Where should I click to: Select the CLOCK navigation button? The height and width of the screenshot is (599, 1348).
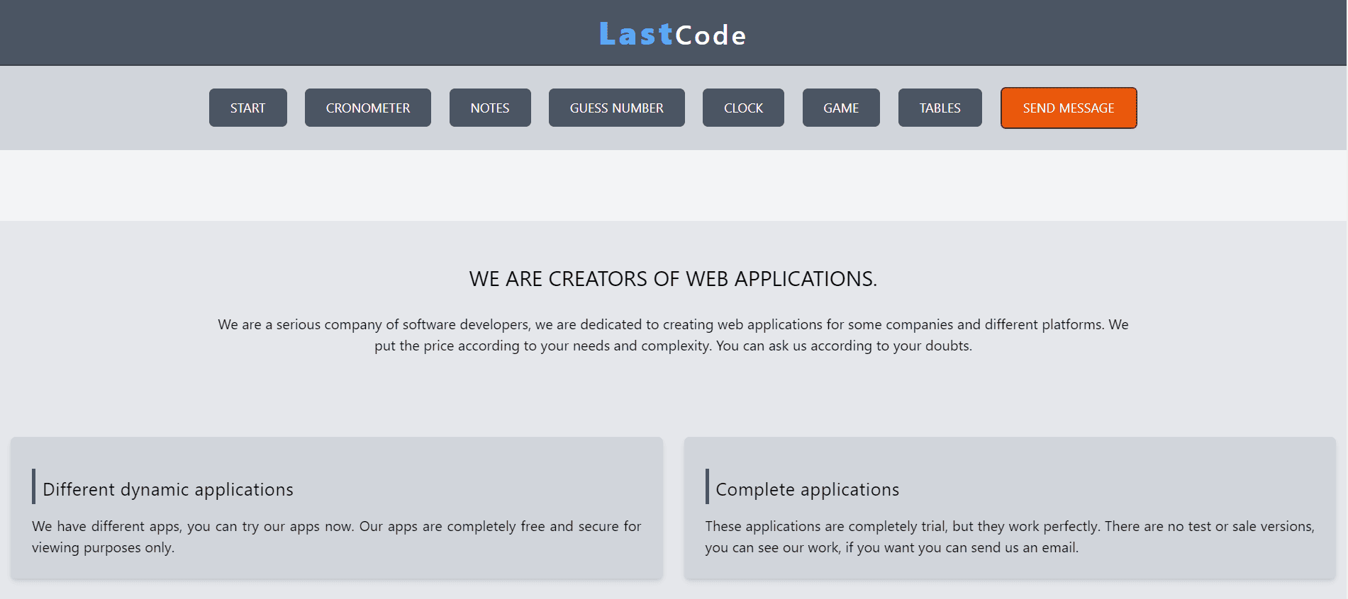(x=742, y=108)
